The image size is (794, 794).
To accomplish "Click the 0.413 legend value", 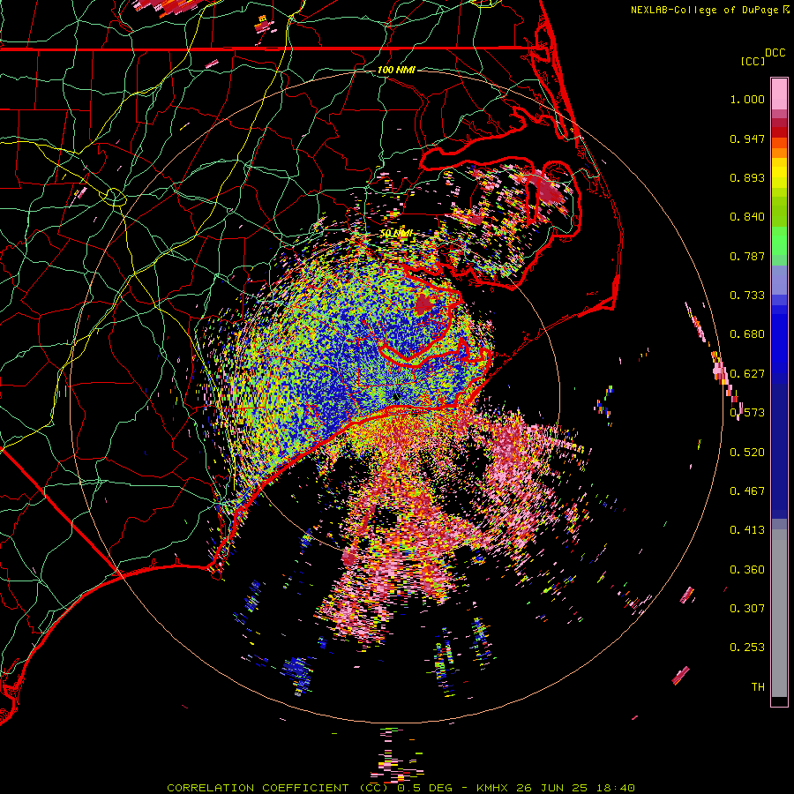I will (747, 530).
